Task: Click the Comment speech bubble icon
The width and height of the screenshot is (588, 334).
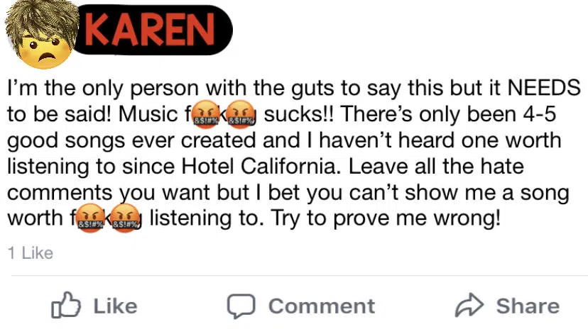Action: [x=241, y=306]
